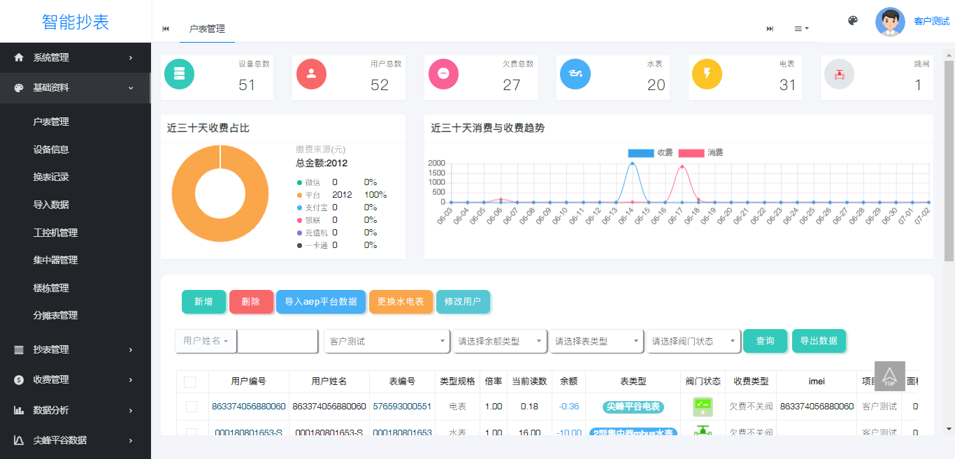Click the green device total icon
The image size is (955, 459).
pos(180,74)
